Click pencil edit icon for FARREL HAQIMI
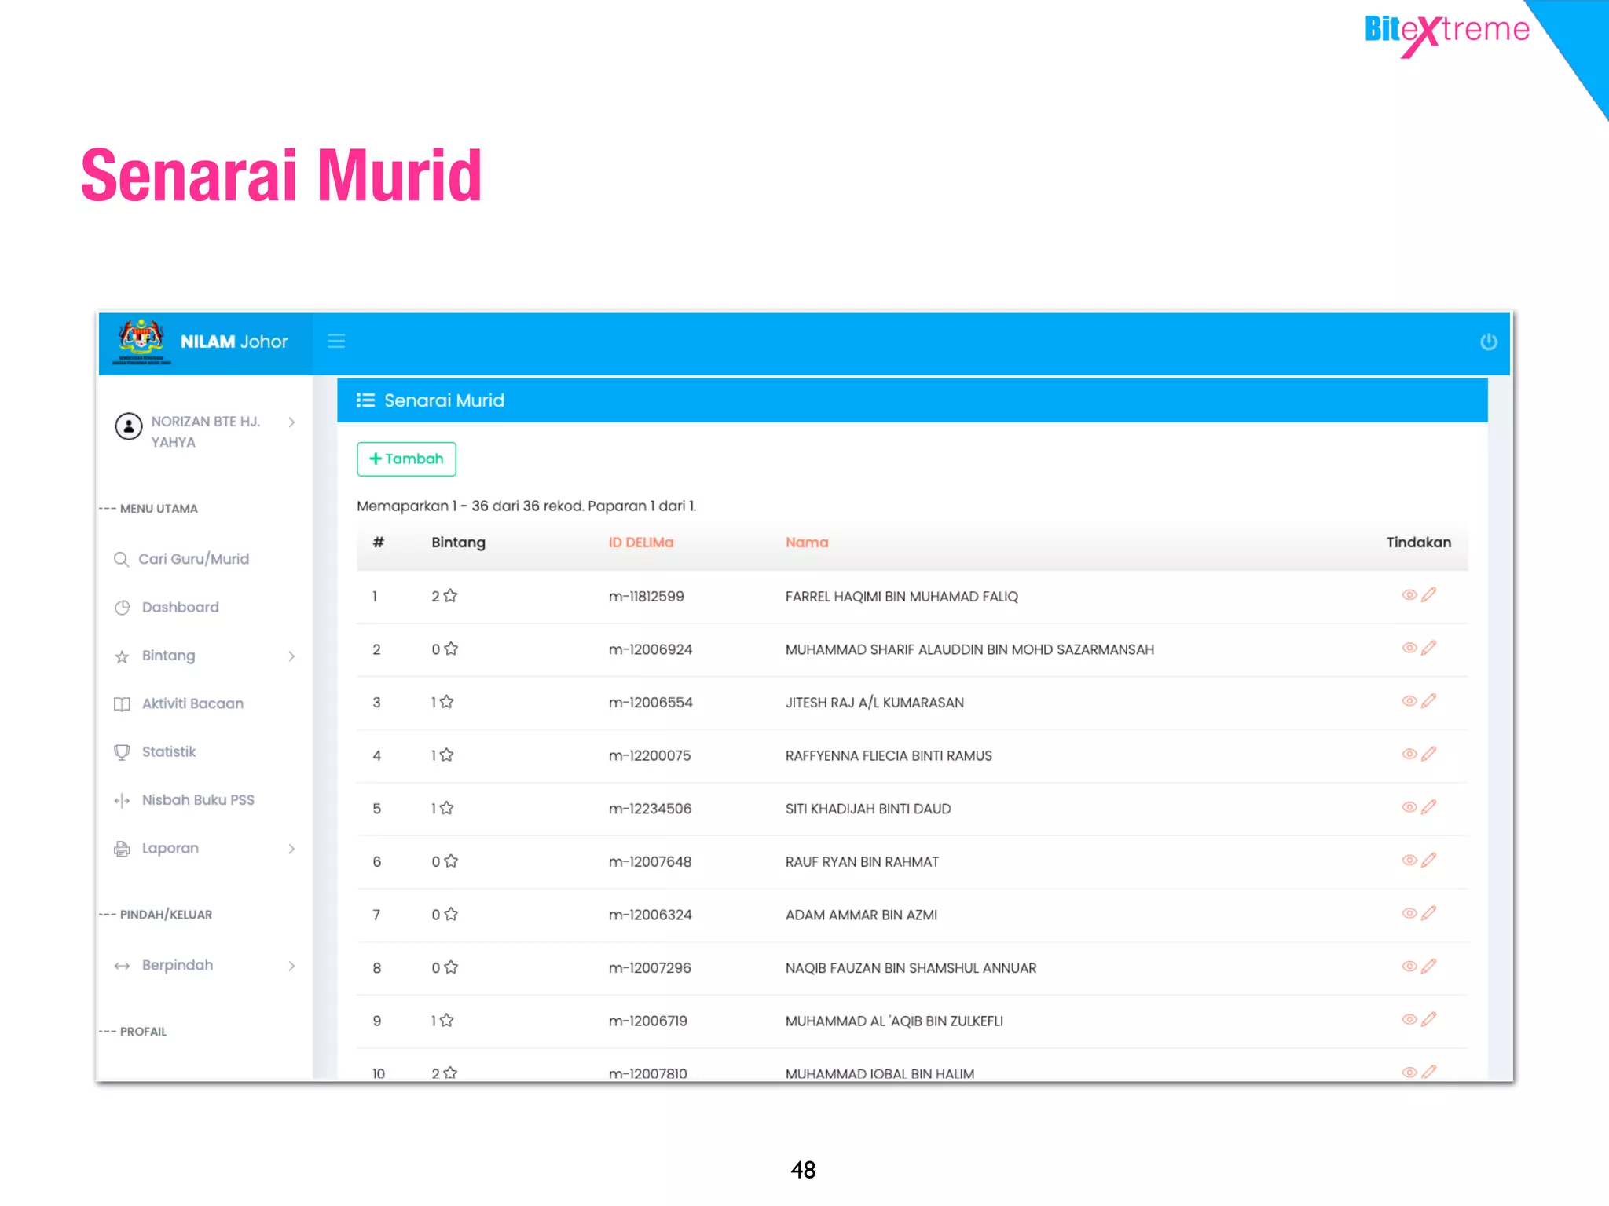Screen dimensions: 1609x1206 [x=1428, y=594]
